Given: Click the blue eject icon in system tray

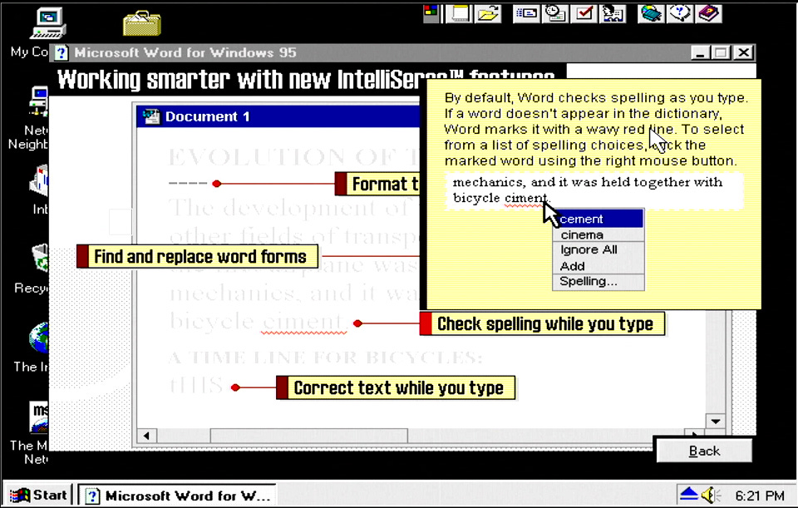Looking at the screenshot, I should (689, 494).
